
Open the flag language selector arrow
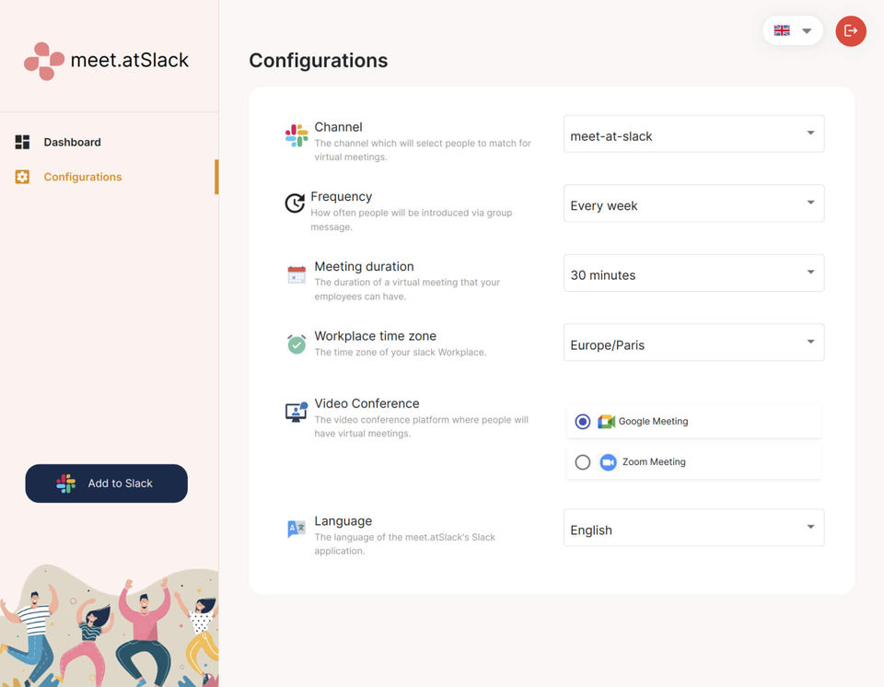tap(807, 31)
